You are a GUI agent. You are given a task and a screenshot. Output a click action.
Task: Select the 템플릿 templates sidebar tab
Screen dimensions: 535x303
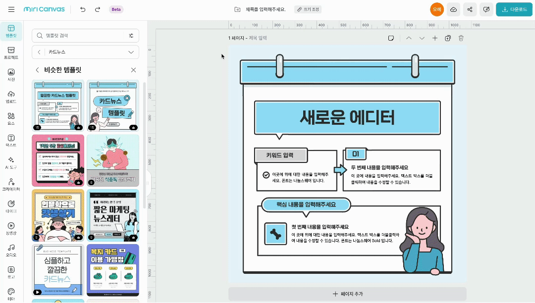click(11, 31)
